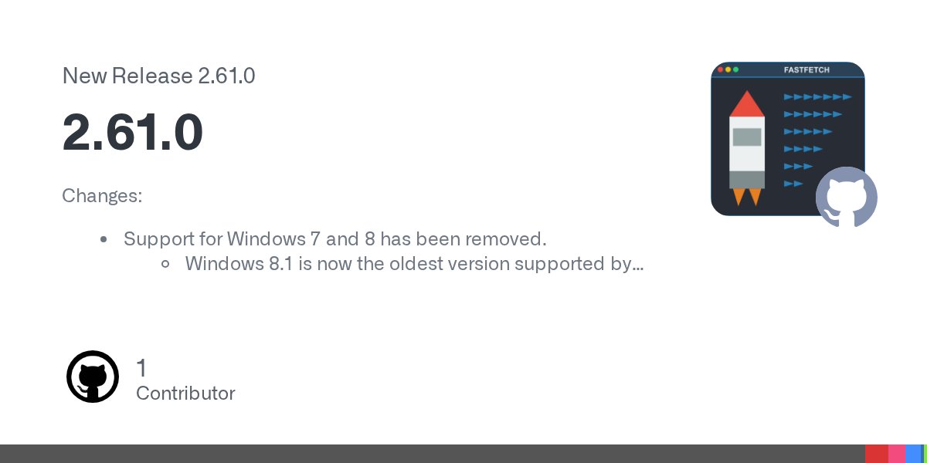
Task: Click the dark gray language bar segment
Action: (433, 454)
